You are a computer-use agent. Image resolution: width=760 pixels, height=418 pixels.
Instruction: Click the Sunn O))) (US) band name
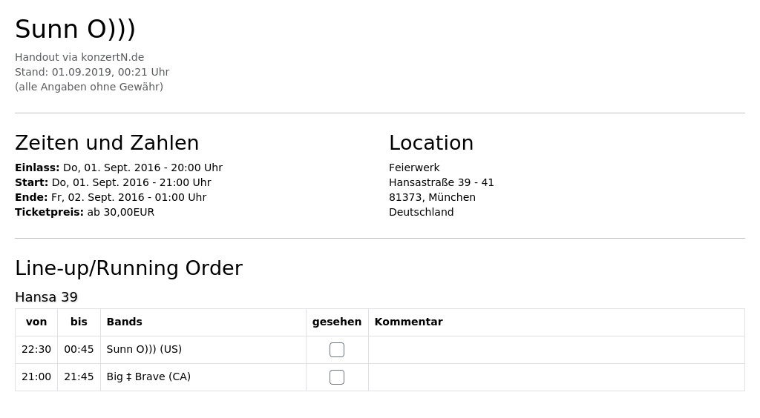coord(144,349)
